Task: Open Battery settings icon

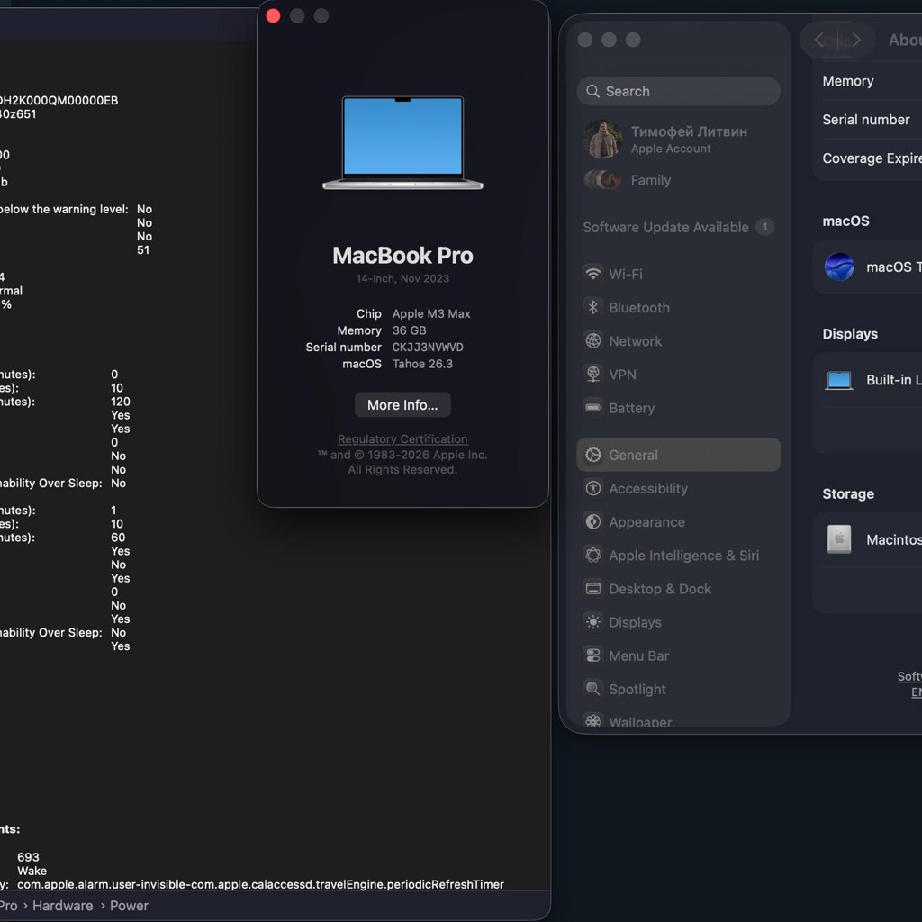Action: point(592,408)
